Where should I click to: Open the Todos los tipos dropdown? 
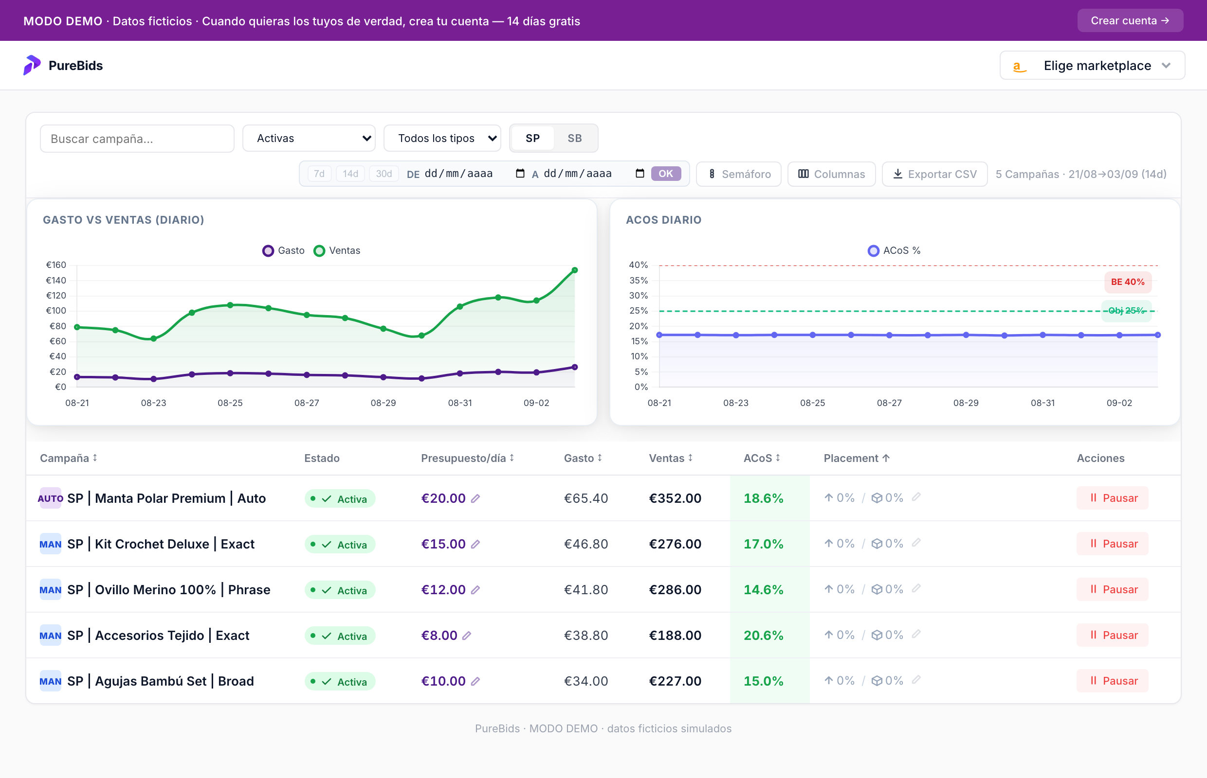pos(442,139)
